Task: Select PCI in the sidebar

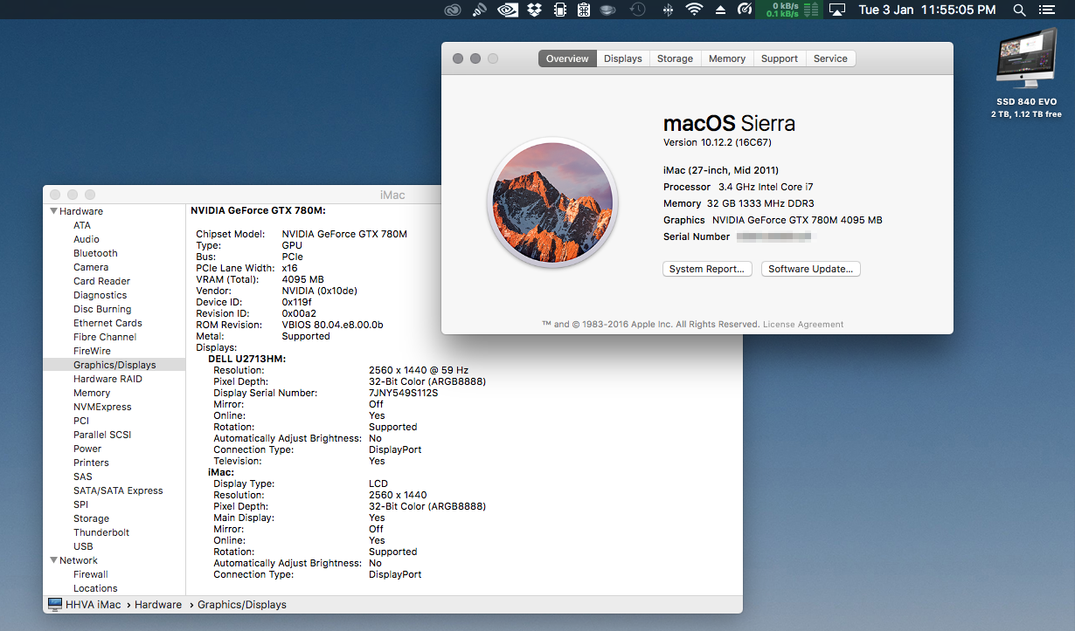Action: click(x=81, y=421)
